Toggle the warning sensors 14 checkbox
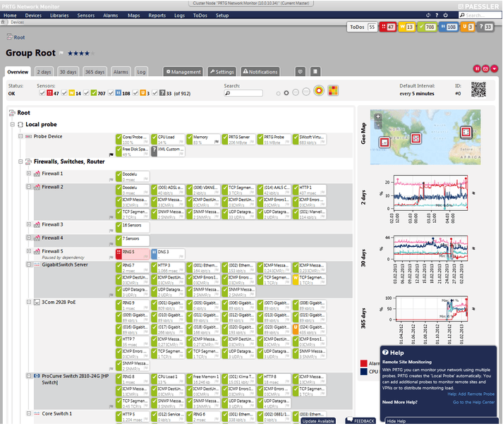Screen dimensions: 503x426 coord(64,93)
